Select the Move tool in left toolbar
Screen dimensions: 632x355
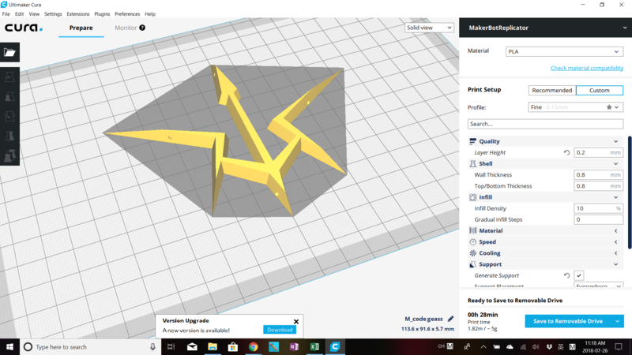(9, 77)
